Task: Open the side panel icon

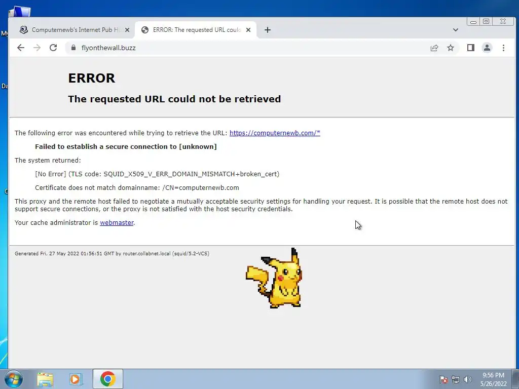Action: [470, 48]
